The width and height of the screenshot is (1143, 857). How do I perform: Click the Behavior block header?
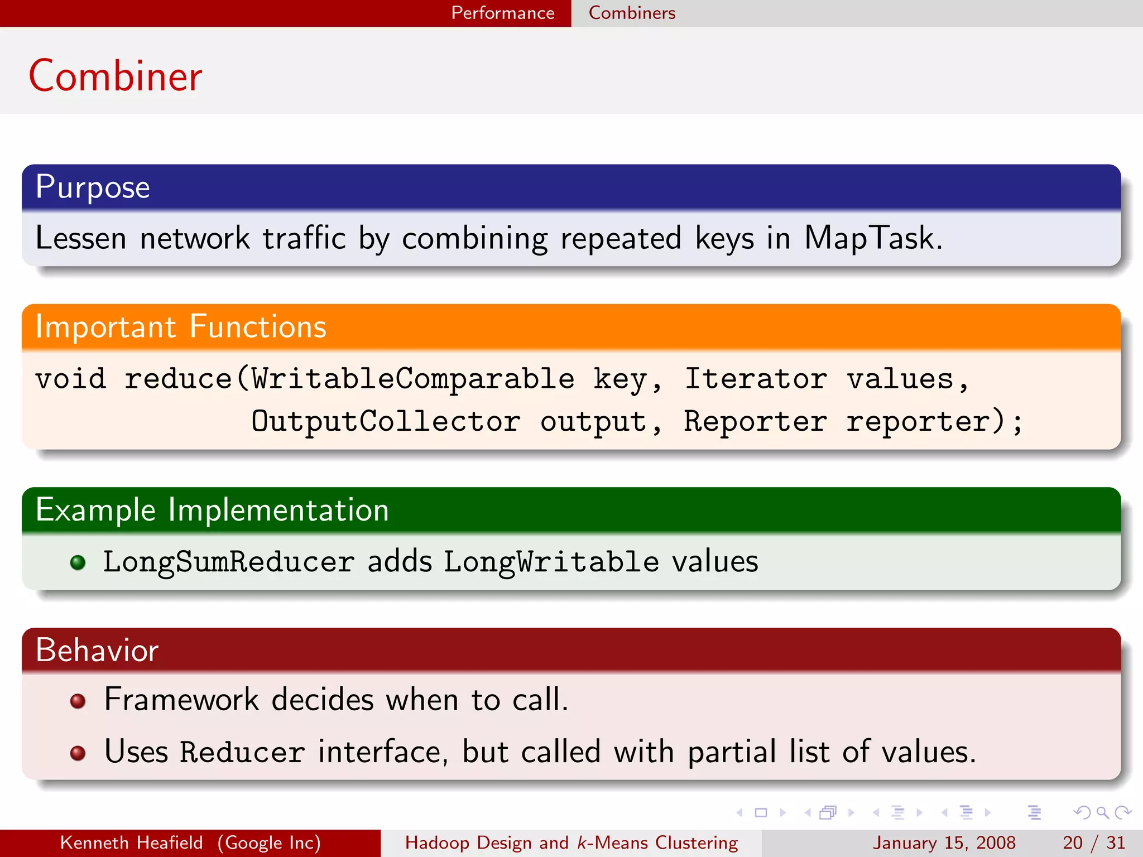pyautogui.click(x=571, y=649)
